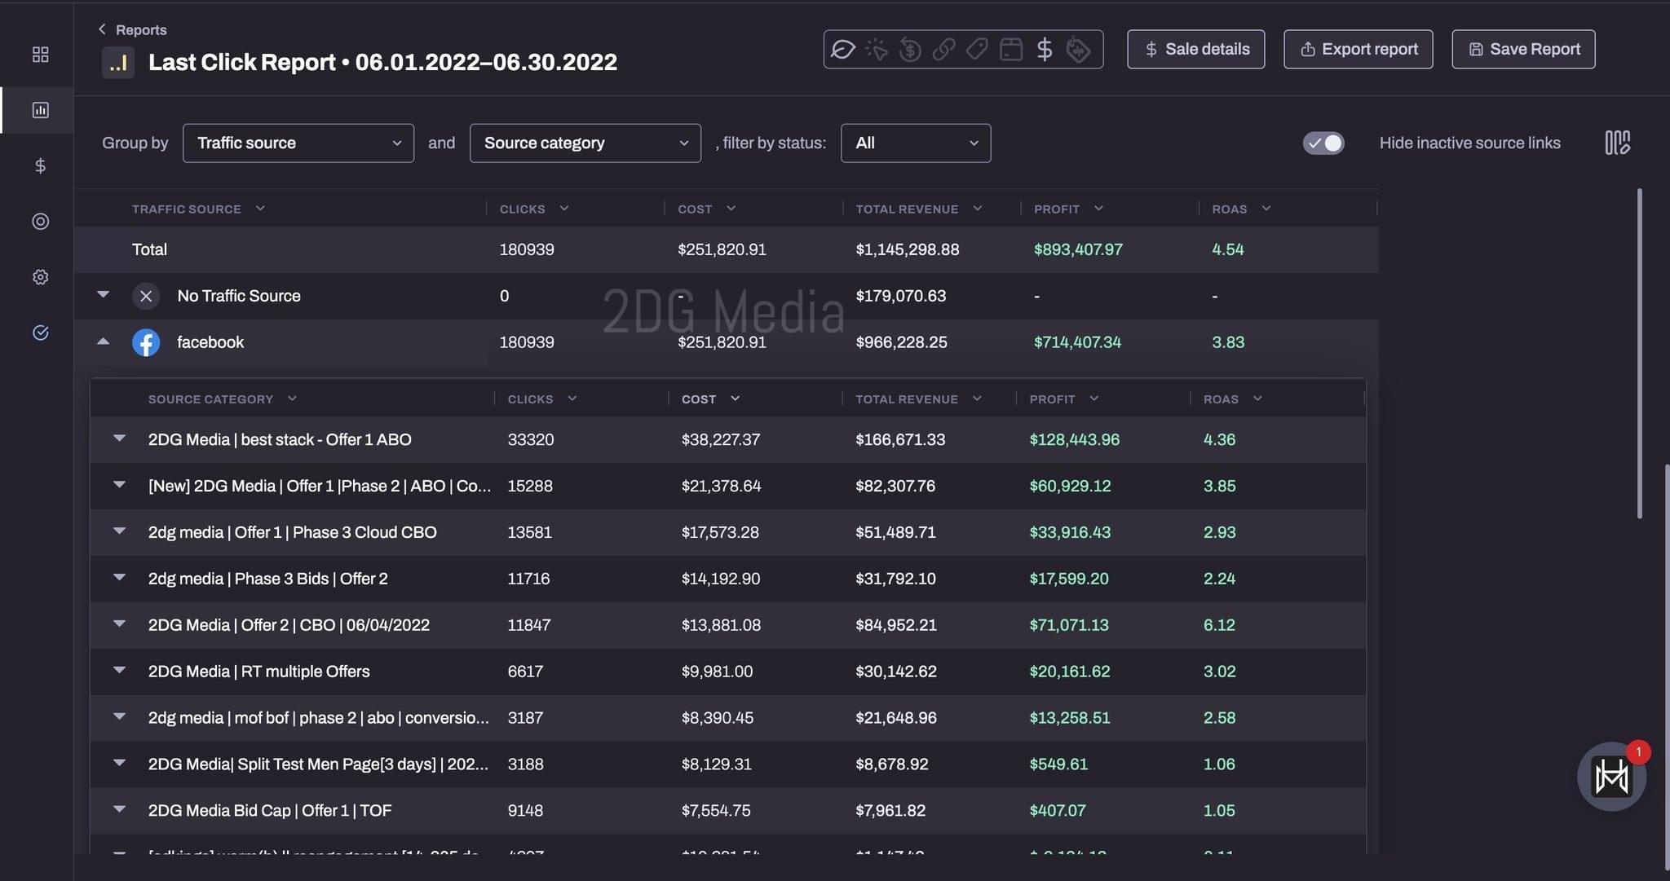Open the dashboard grid icon in sidebar
The width and height of the screenshot is (1670, 881).
tap(40, 55)
